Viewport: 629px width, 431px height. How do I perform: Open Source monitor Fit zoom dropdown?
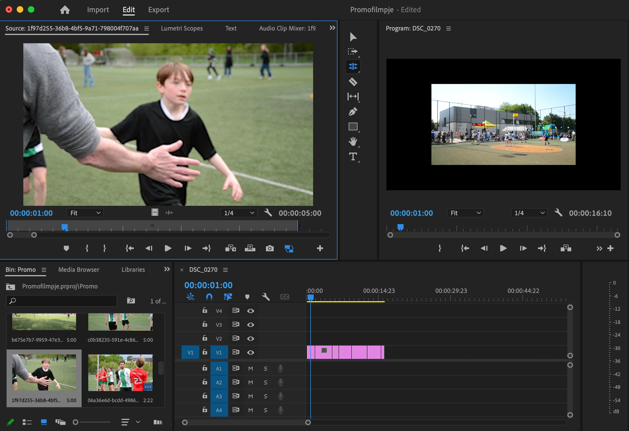[85, 213]
